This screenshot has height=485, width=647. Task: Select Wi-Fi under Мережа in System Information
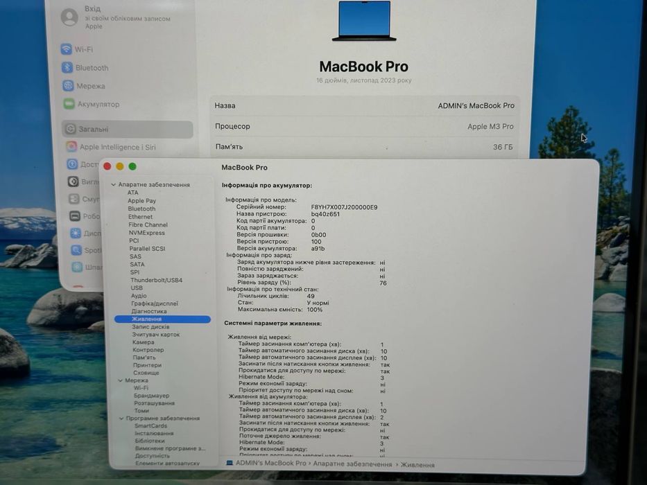pos(141,388)
